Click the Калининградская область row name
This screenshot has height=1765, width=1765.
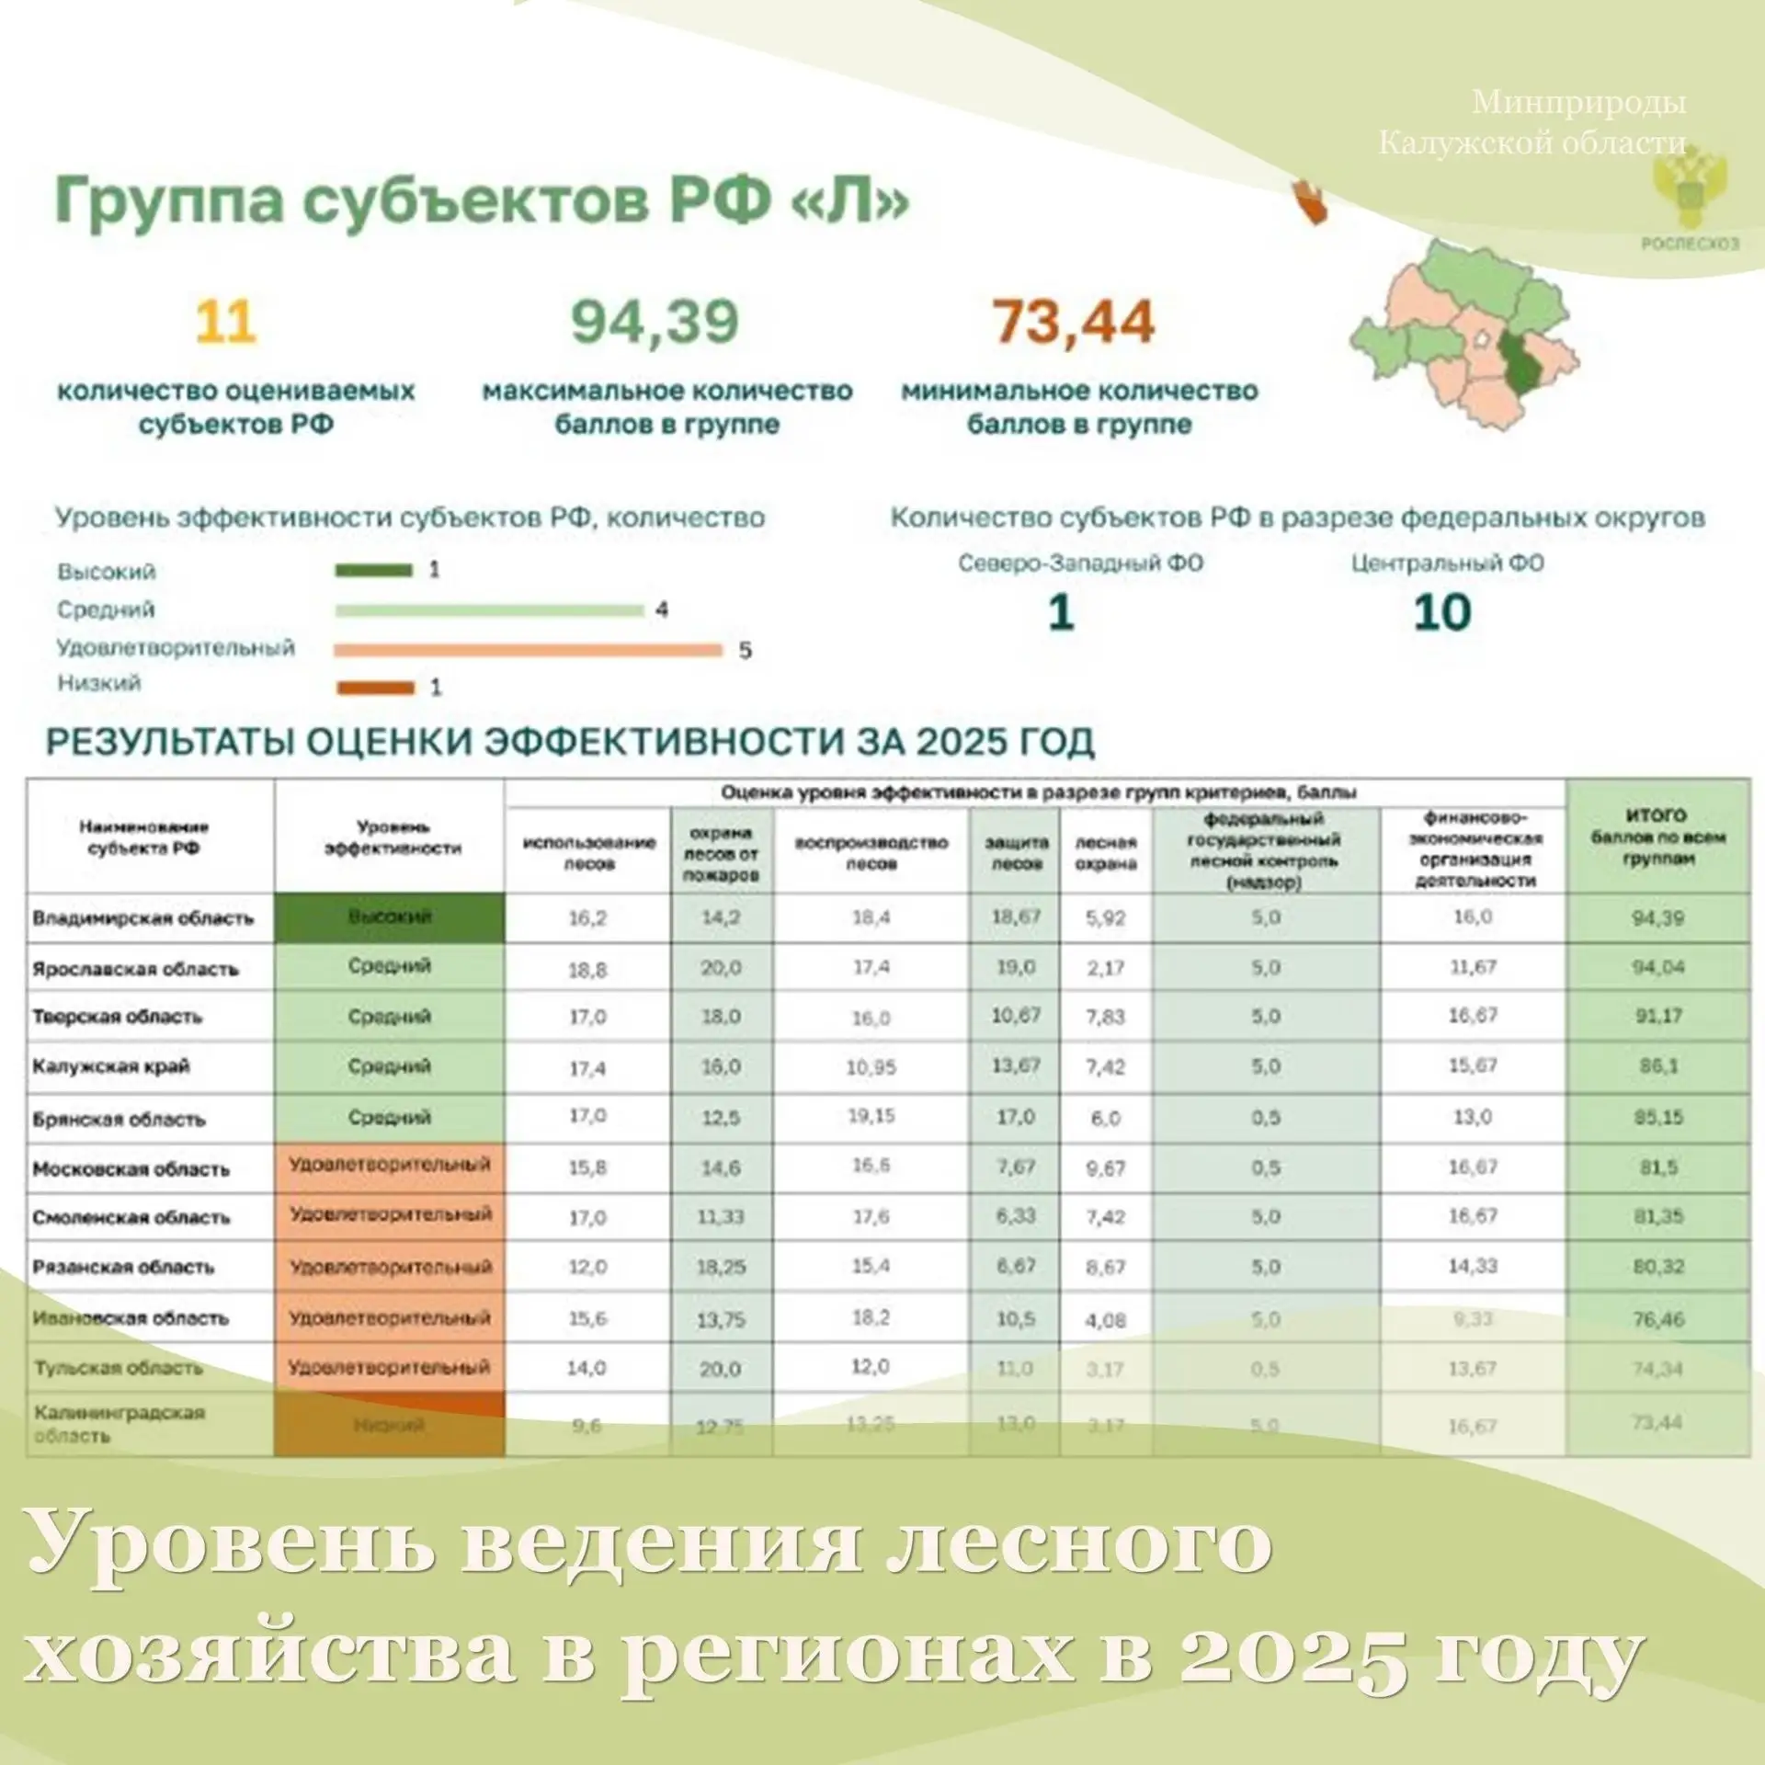click(x=119, y=1423)
